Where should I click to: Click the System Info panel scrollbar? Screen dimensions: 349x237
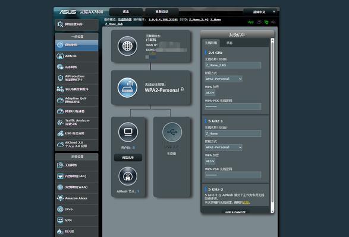272,126
